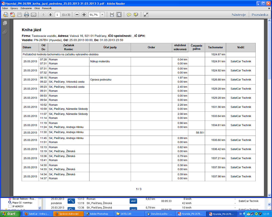Screen dimensions: 272x217
Task: Click the zoom percentage field 91,7%
Action: (x=94, y=15)
